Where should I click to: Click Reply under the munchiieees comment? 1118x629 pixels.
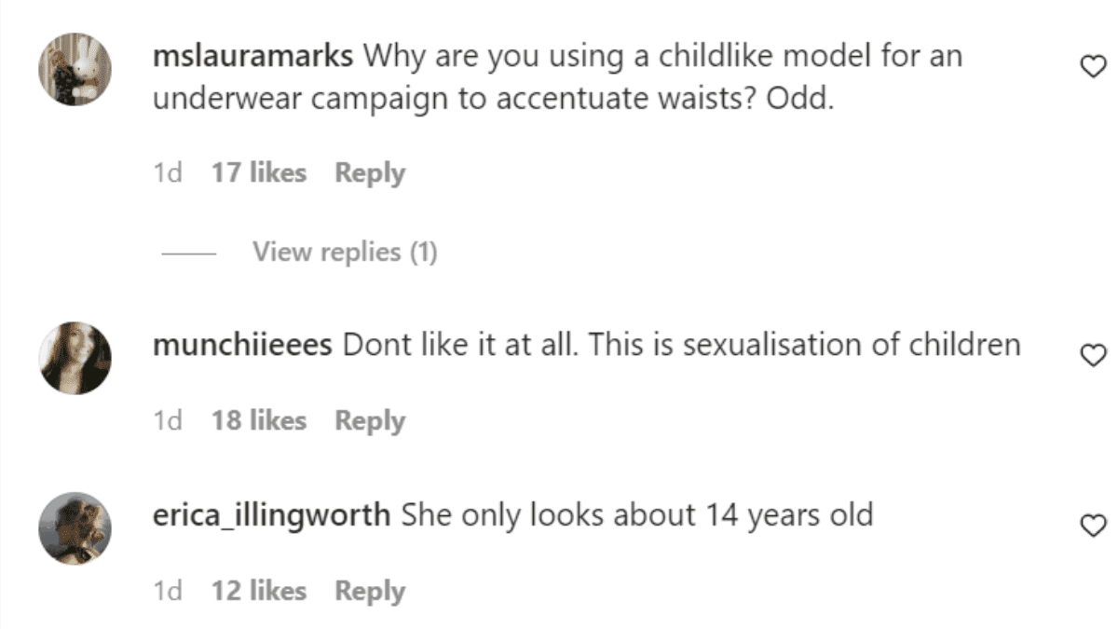pos(370,421)
